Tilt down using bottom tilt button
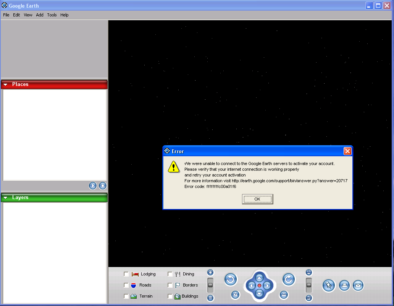The image size is (394, 306). tap(309, 298)
